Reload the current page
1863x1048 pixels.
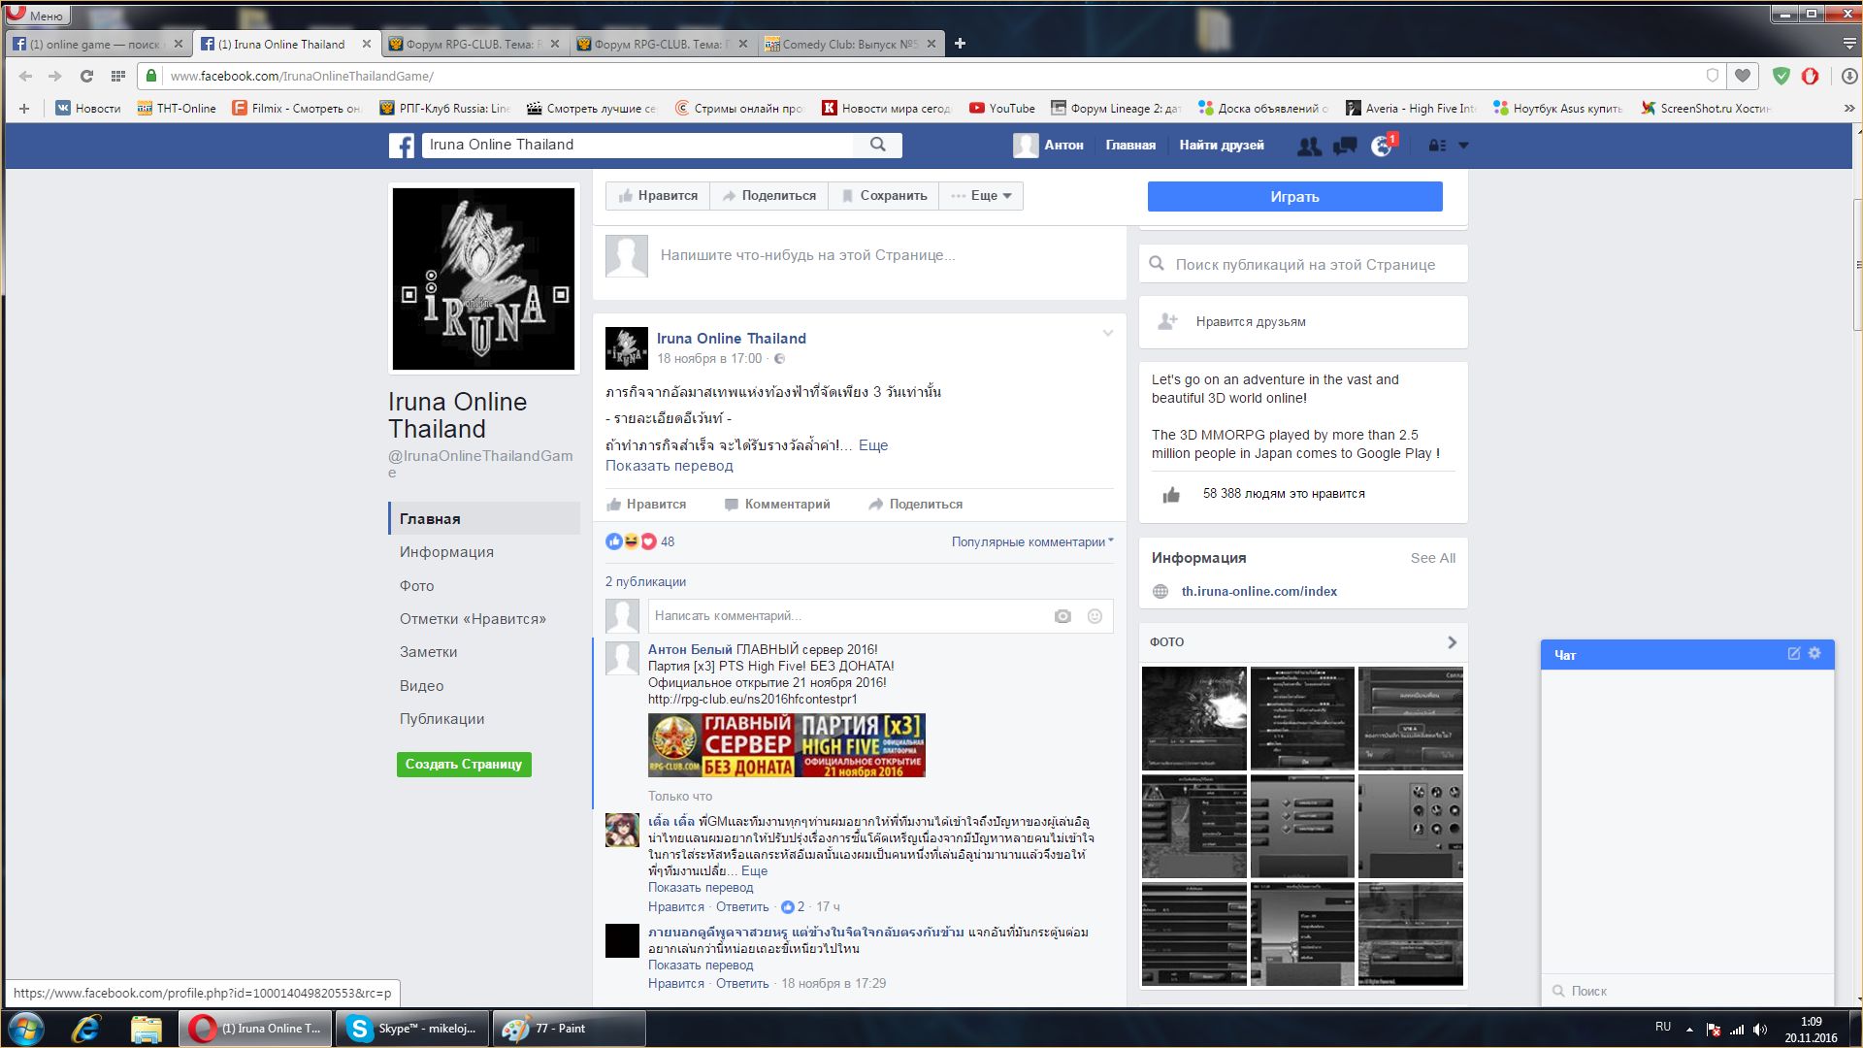(86, 76)
